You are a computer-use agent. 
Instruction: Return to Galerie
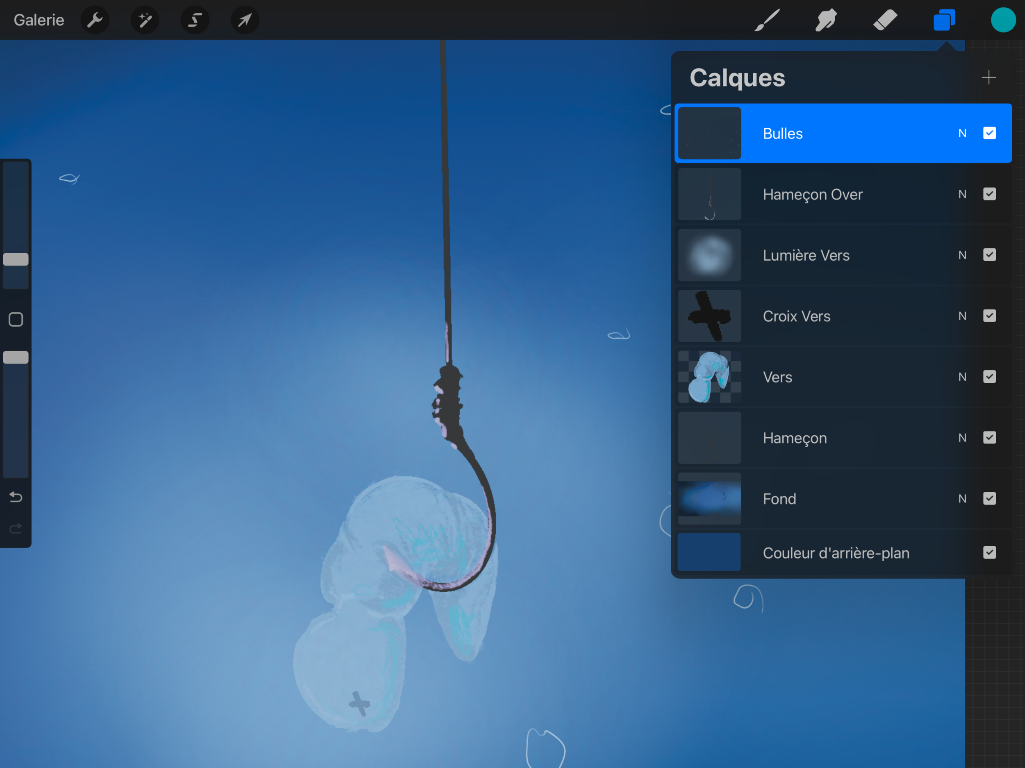(39, 20)
